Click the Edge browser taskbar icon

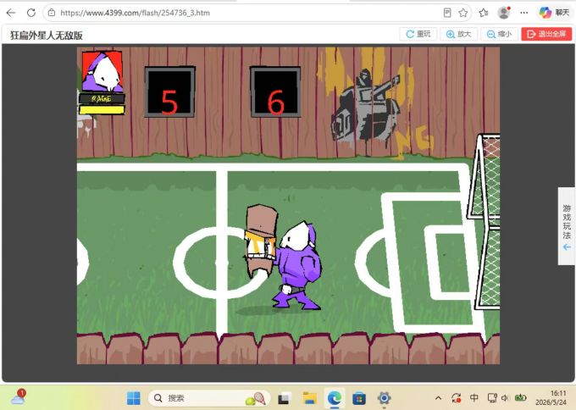pos(335,398)
